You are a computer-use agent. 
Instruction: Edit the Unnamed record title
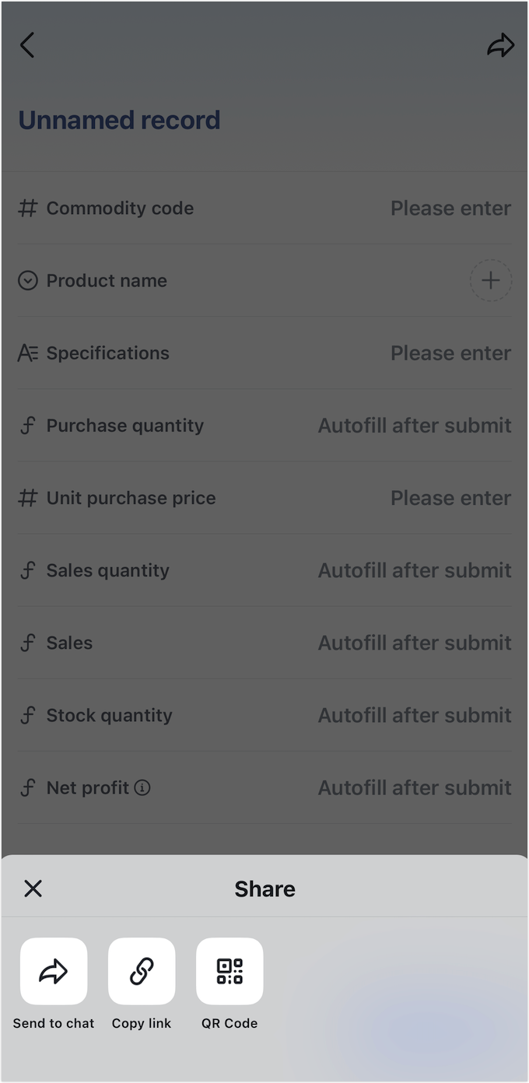[119, 120]
